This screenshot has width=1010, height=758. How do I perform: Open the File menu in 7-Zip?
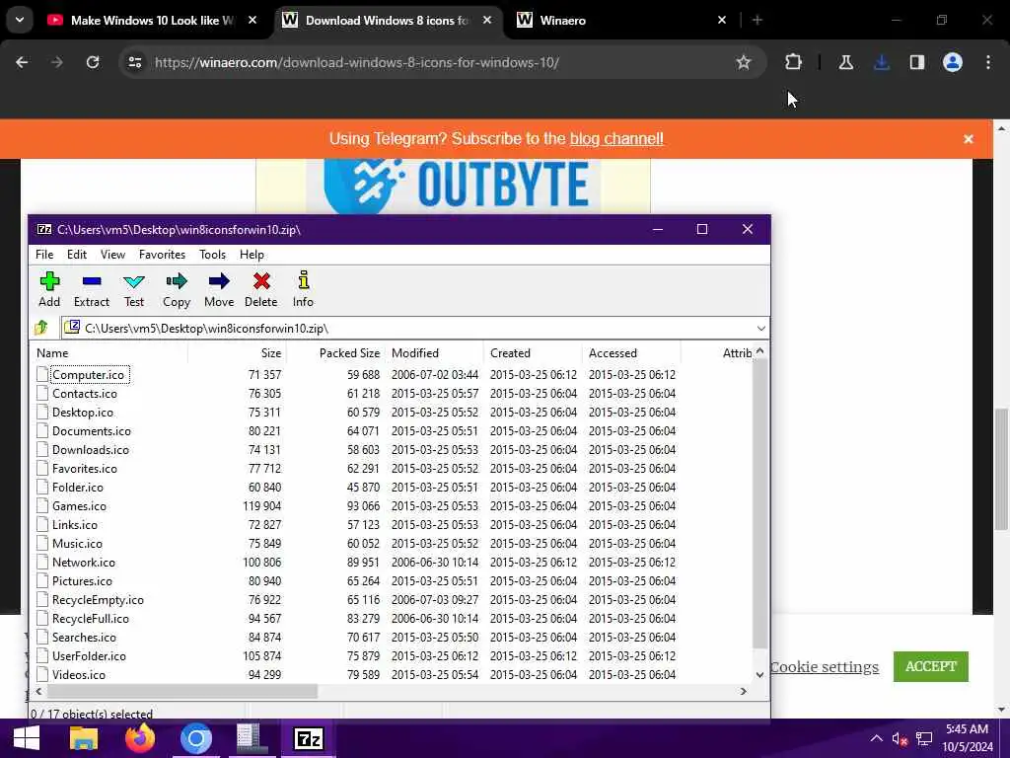[44, 255]
